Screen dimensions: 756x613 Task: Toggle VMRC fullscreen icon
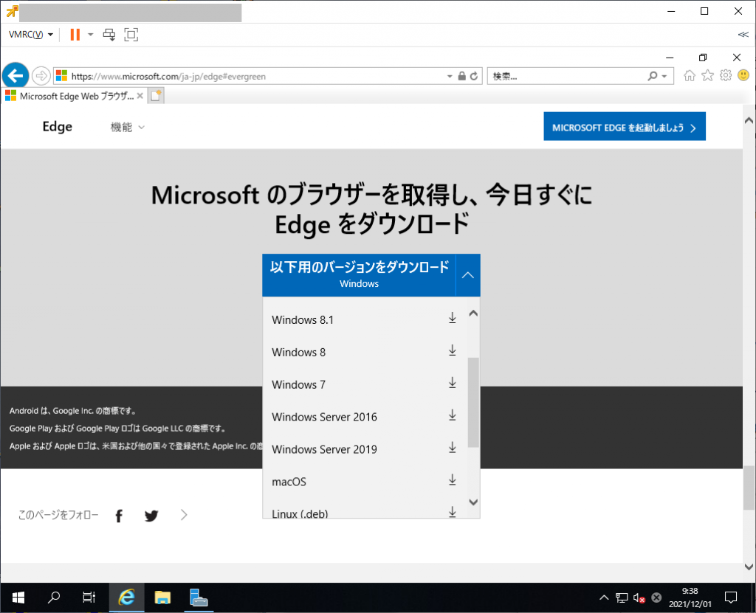point(131,35)
